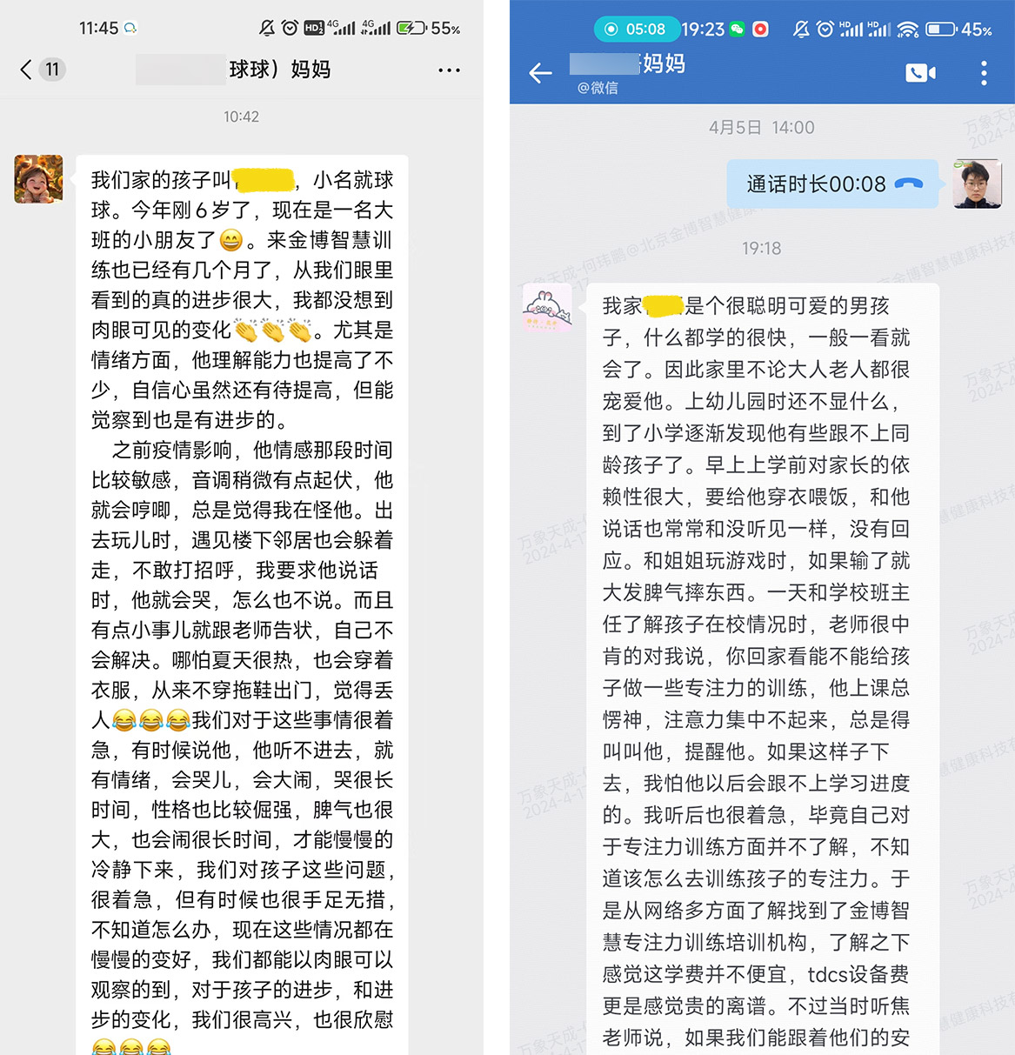Open the man's avatar beside call bubble
The width and height of the screenshot is (1015, 1055).
[977, 184]
